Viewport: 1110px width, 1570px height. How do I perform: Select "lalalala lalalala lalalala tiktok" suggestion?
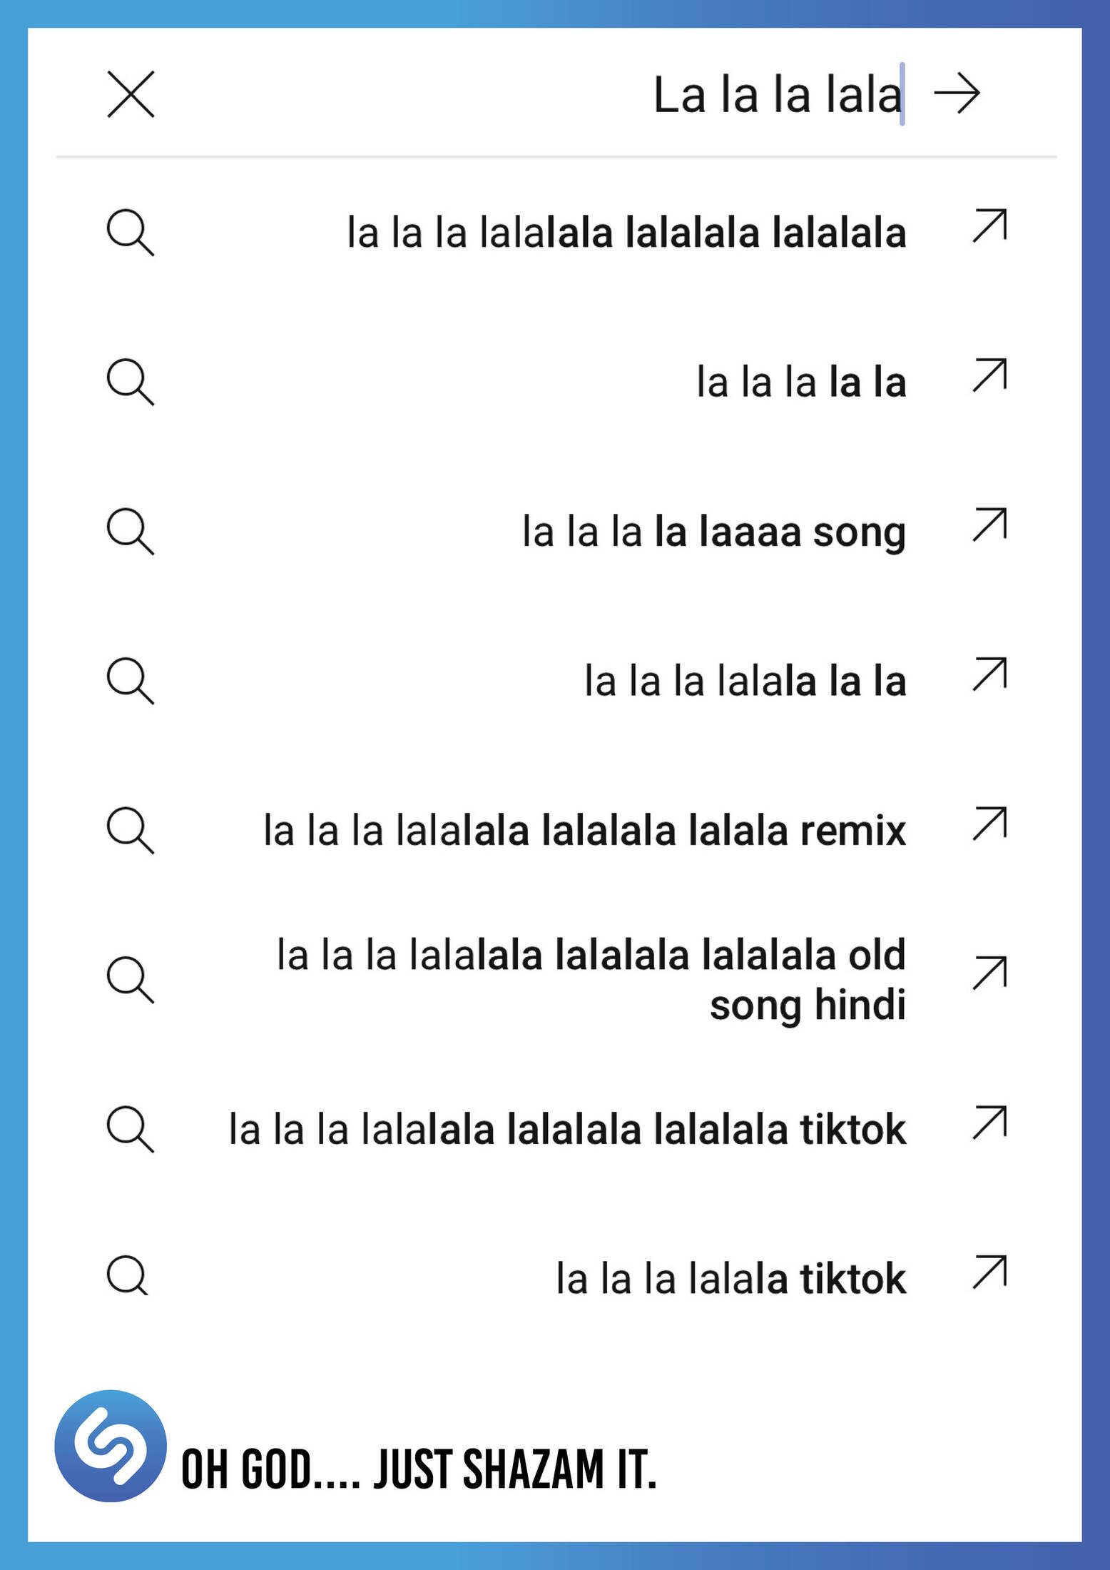click(566, 1130)
